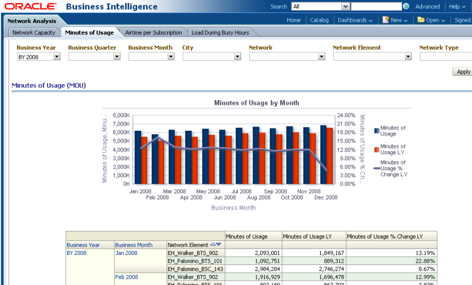Expand the Help menu

click(457, 6)
